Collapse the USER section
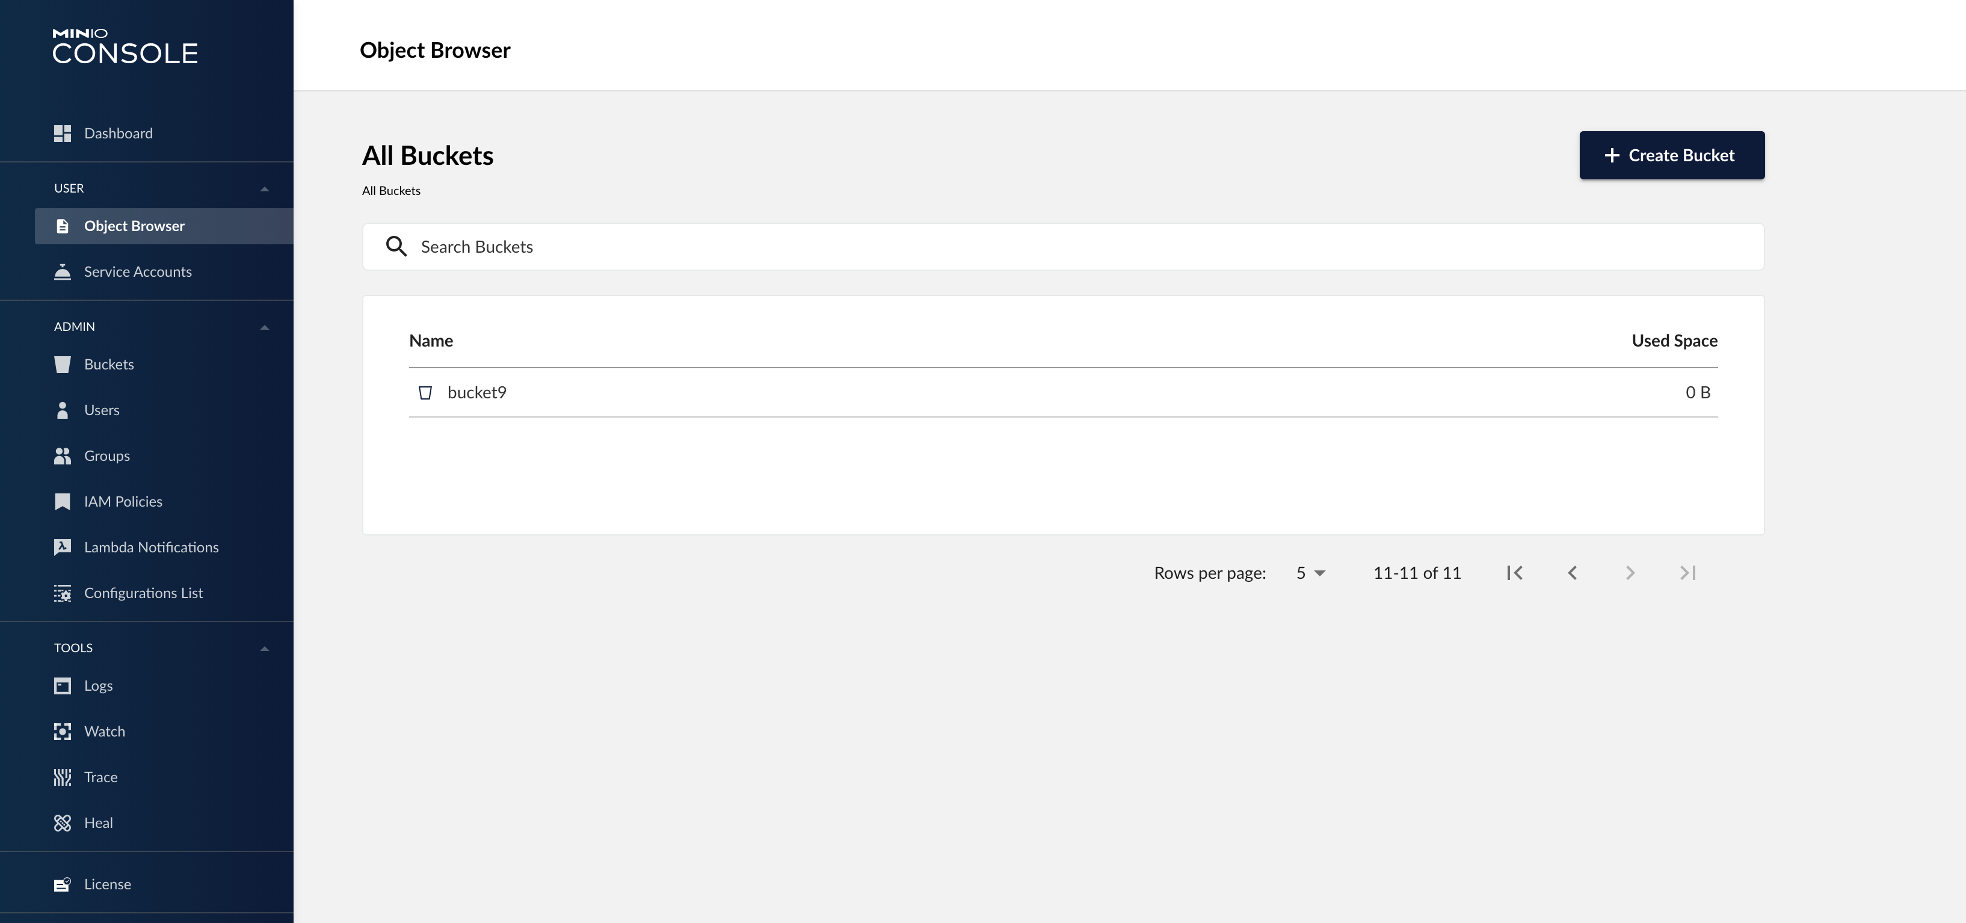 pyautogui.click(x=265, y=188)
